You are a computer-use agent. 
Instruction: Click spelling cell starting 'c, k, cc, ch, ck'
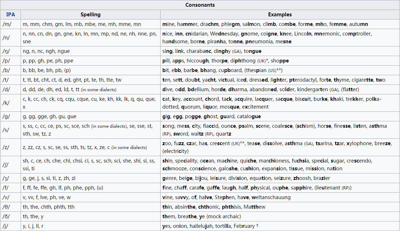pos(91,103)
